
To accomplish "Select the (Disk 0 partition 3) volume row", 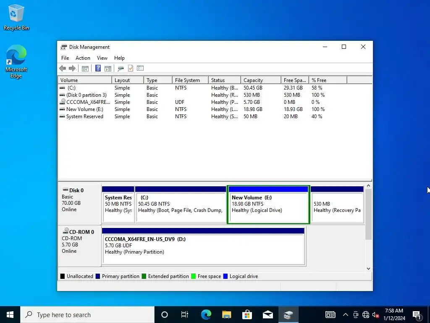I will tap(215, 95).
